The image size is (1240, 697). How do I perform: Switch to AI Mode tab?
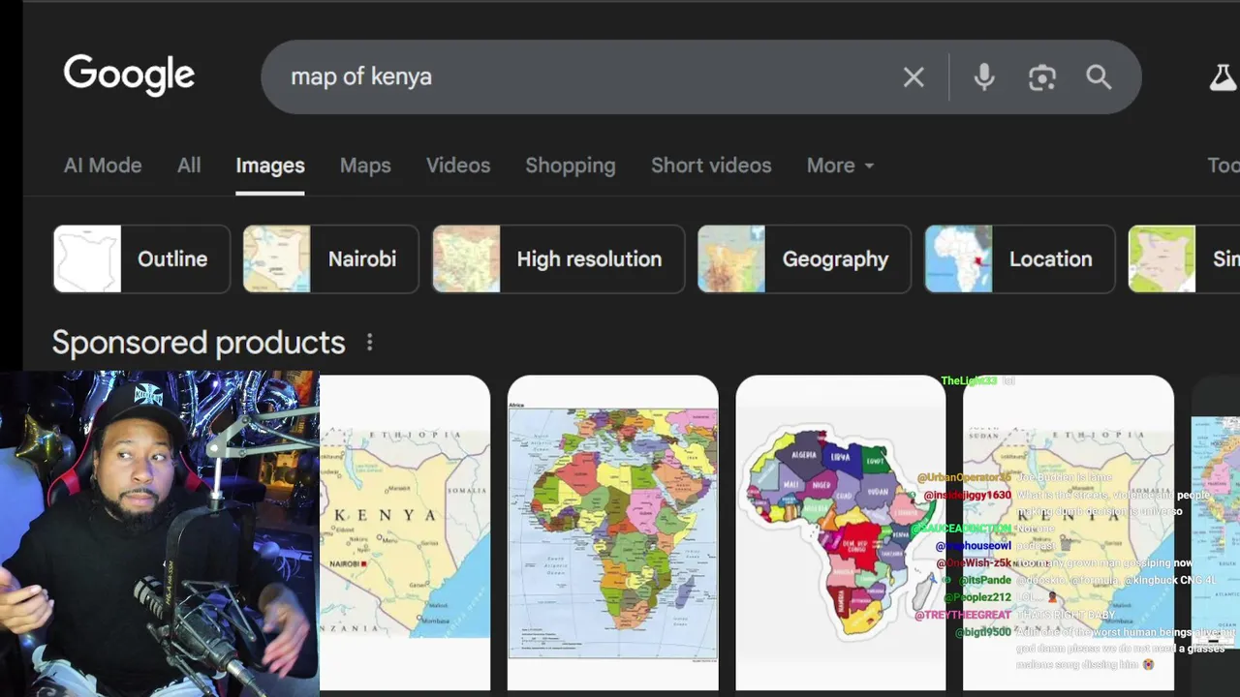tap(103, 166)
